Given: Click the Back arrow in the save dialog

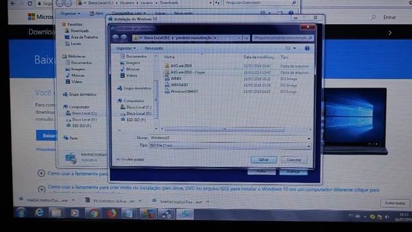Looking at the screenshot, I should point(116,37).
